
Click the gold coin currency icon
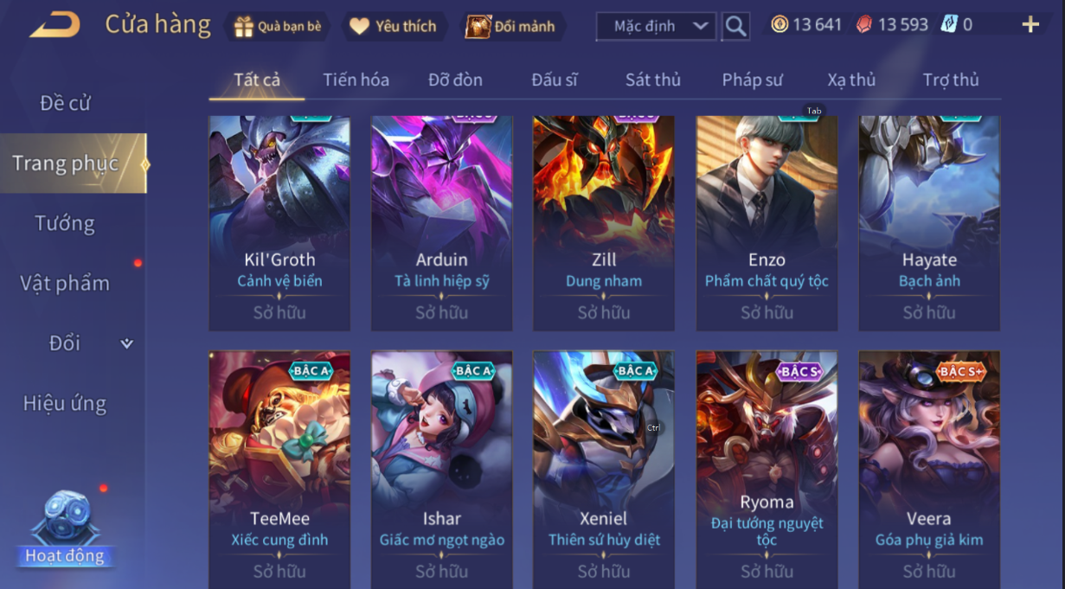click(780, 24)
